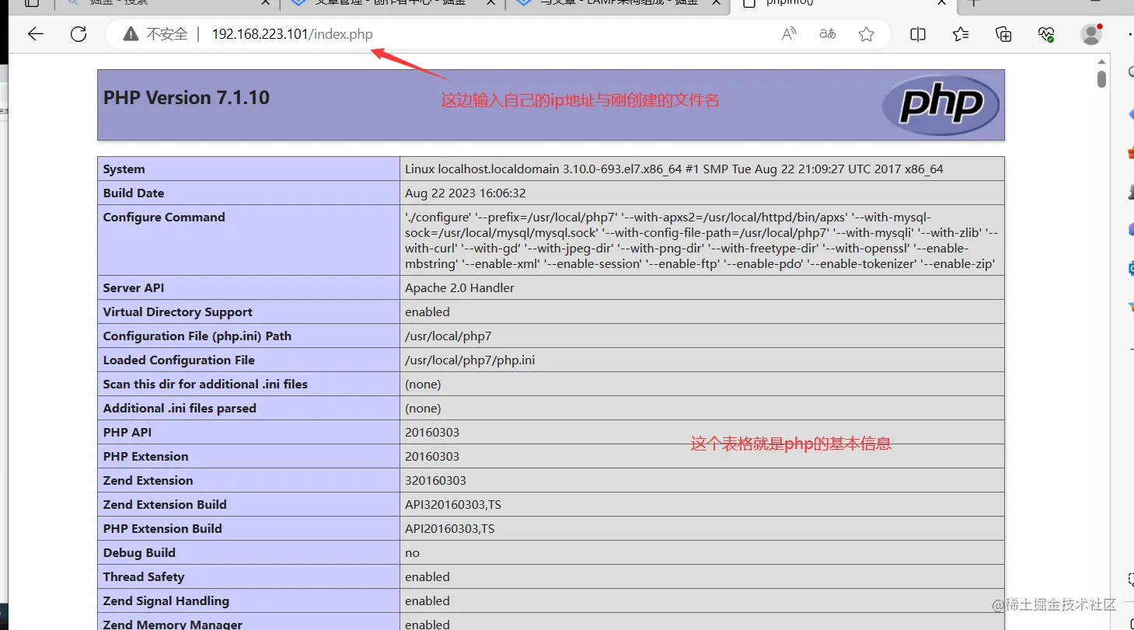The height and width of the screenshot is (630, 1134).
Task: Click the Server API label
Action: point(134,288)
